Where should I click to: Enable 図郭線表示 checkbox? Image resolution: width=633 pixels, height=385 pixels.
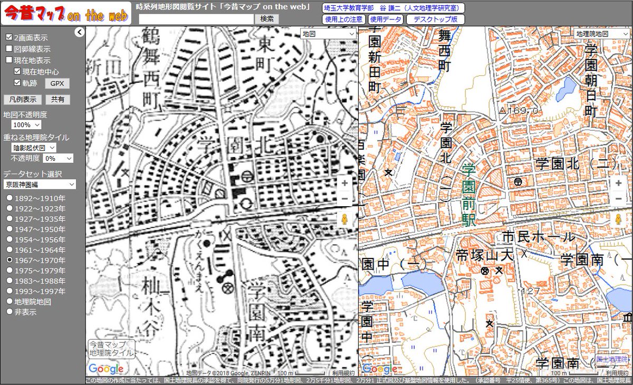pos(9,49)
